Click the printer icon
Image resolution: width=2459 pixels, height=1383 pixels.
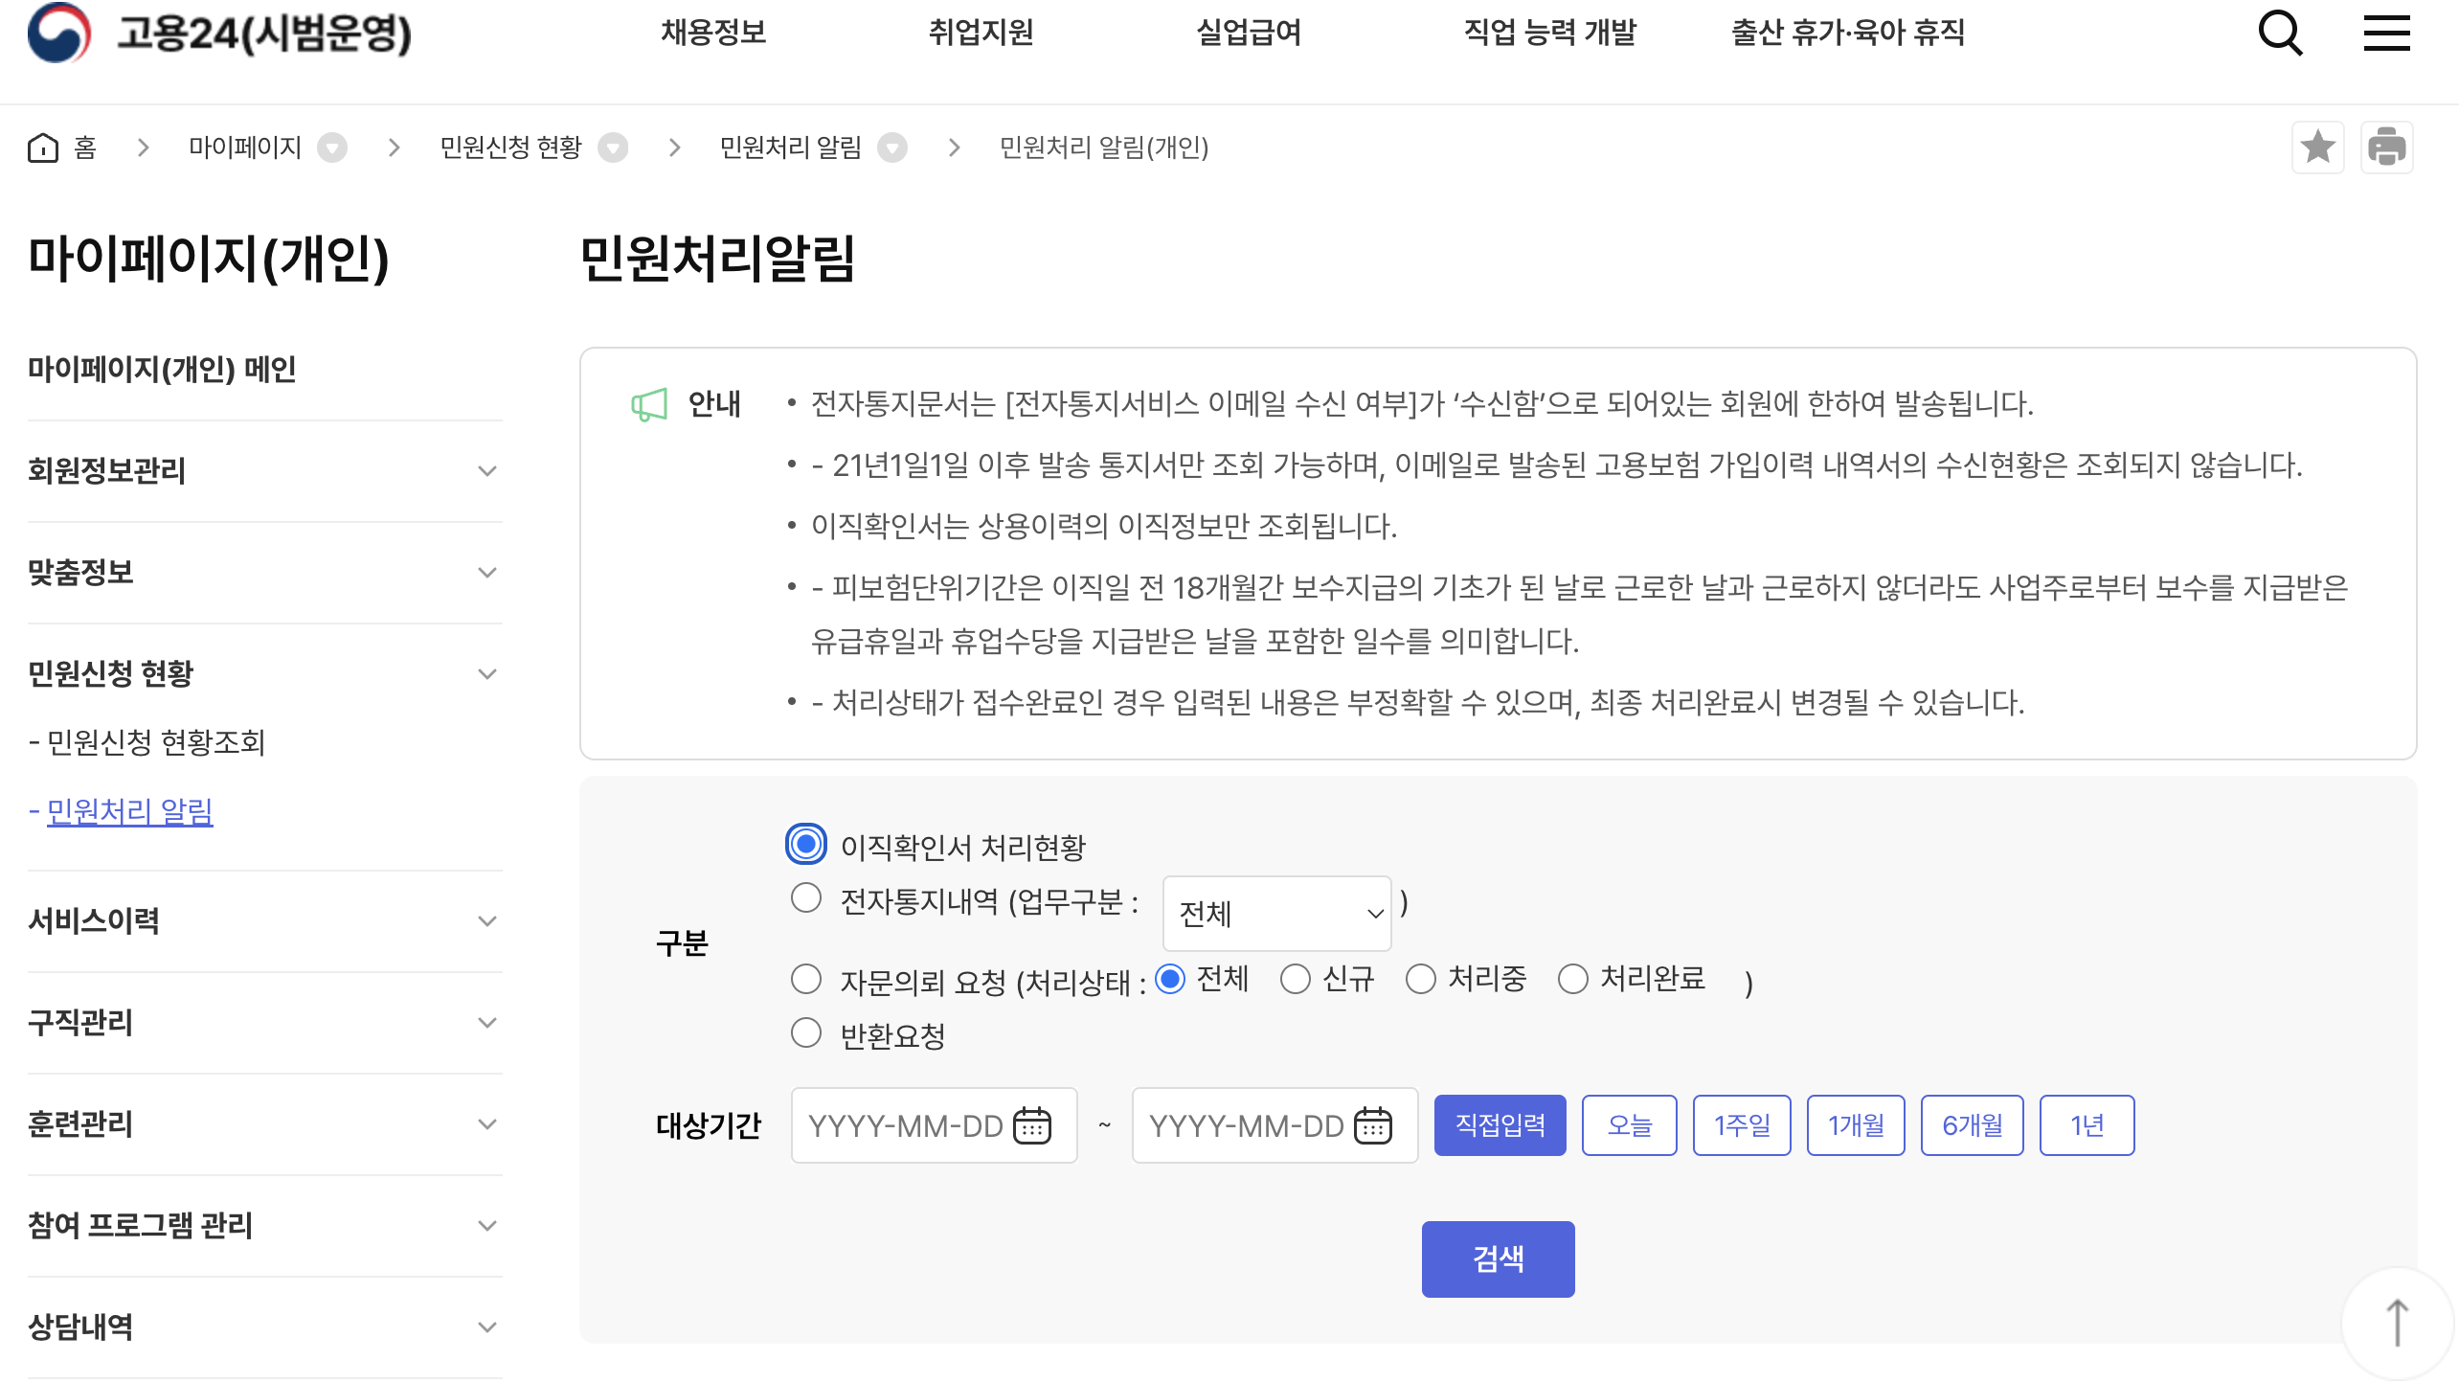tap(2386, 147)
